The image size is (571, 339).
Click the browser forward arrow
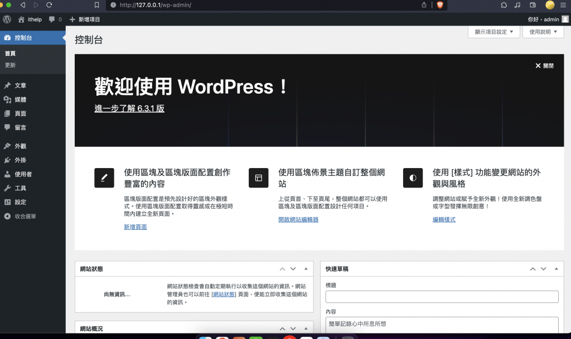coord(36,5)
